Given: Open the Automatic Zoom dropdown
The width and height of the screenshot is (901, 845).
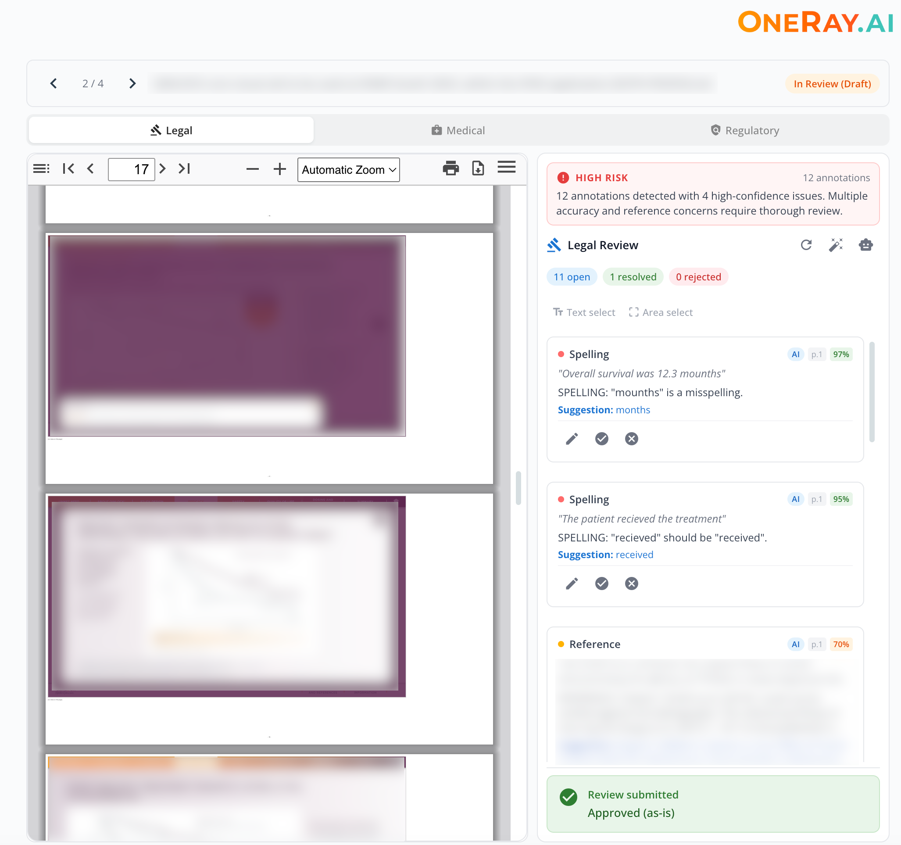Looking at the screenshot, I should point(349,170).
